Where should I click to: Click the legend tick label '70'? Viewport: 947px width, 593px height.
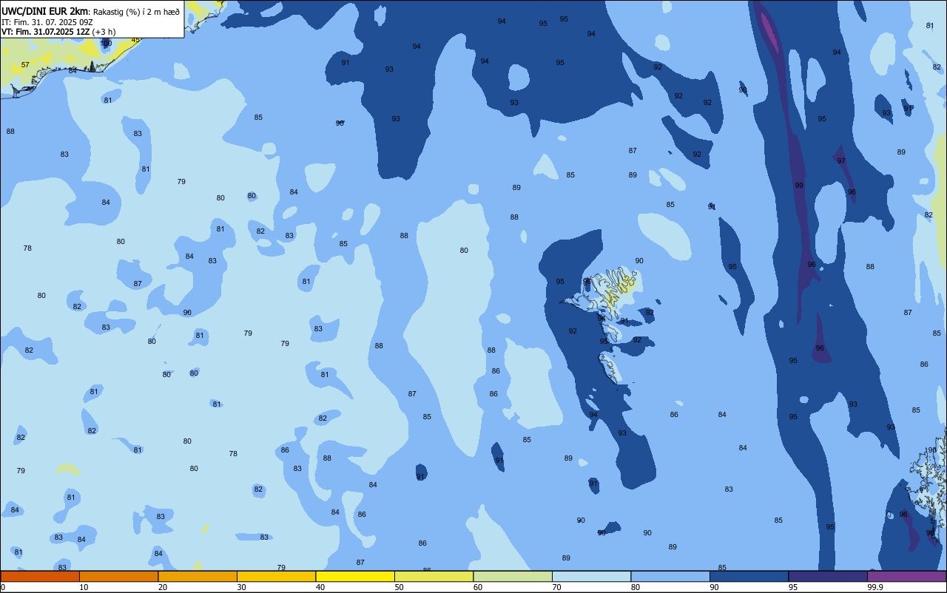(x=556, y=587)
